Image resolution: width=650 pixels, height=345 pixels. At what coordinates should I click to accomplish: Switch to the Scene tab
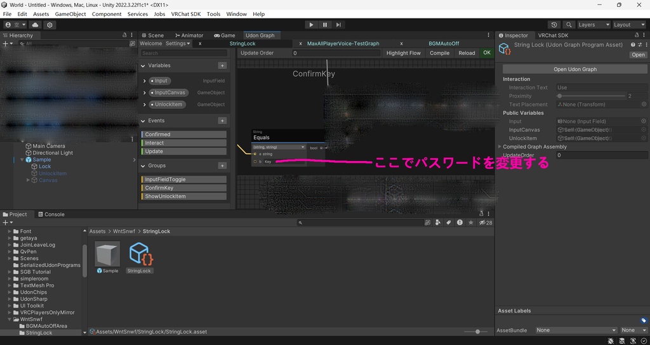pyautogui.click(x=152, y=36)
